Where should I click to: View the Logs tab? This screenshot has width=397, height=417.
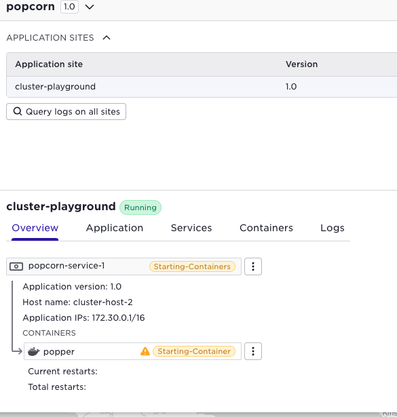pos(333,228)
